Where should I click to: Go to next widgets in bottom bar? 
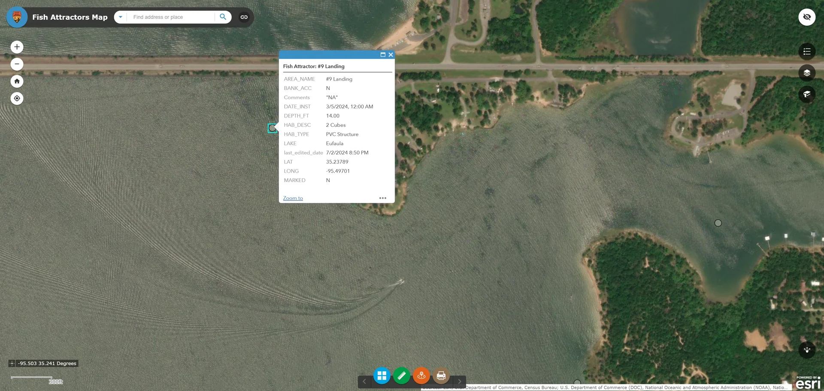point(459,381)
